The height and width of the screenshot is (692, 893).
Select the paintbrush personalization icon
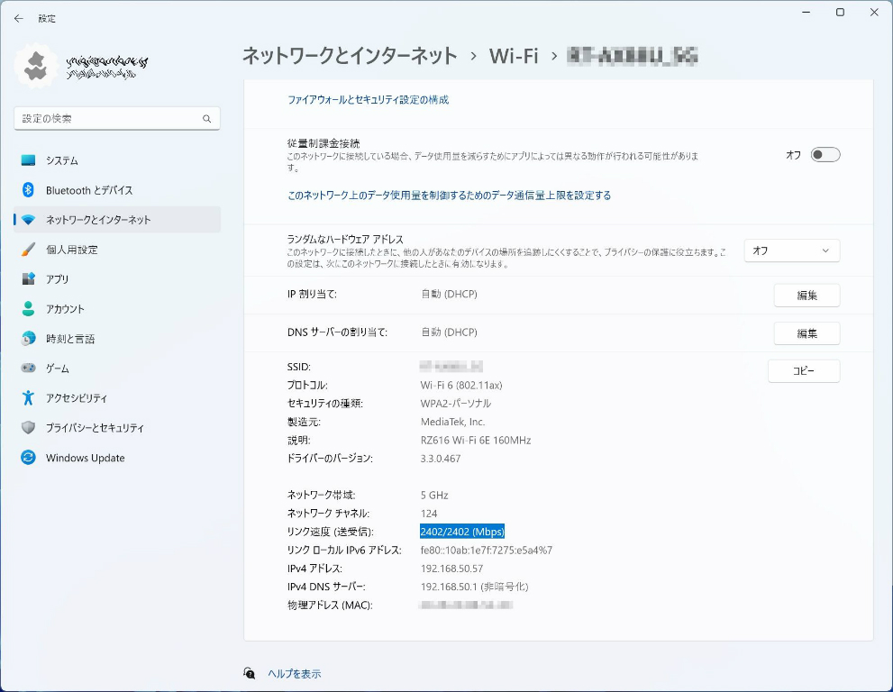28,250
